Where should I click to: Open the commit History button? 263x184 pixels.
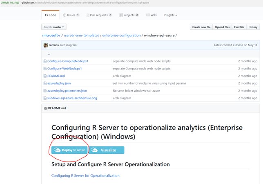(x=253, y=27)
